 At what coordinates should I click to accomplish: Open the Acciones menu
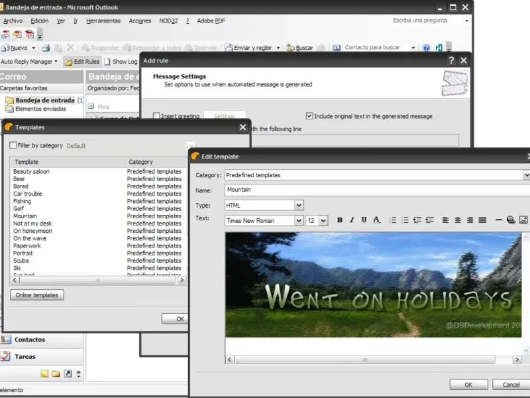coord(140,21)
